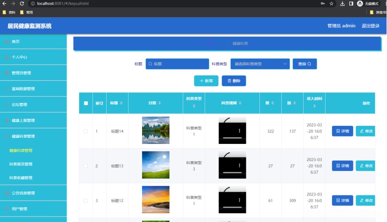Check the row checkbox for 标题14
The image size is (387, 222).
pyautogui.click(x=85, y=131)
